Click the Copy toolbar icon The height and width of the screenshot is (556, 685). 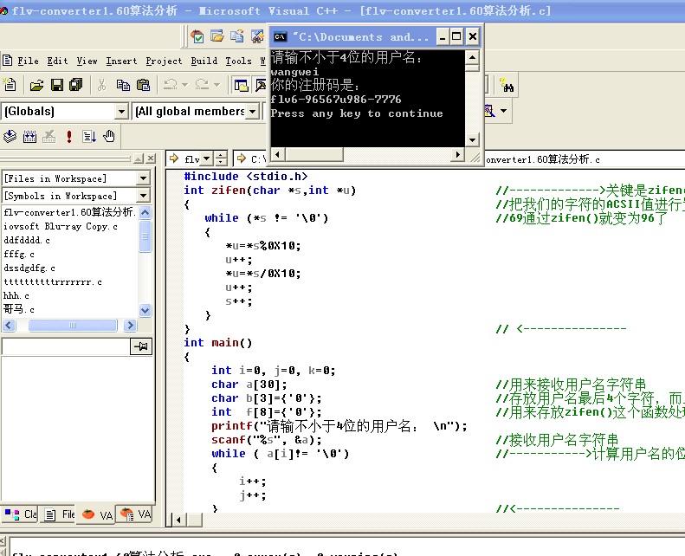(x=123, y=85)
